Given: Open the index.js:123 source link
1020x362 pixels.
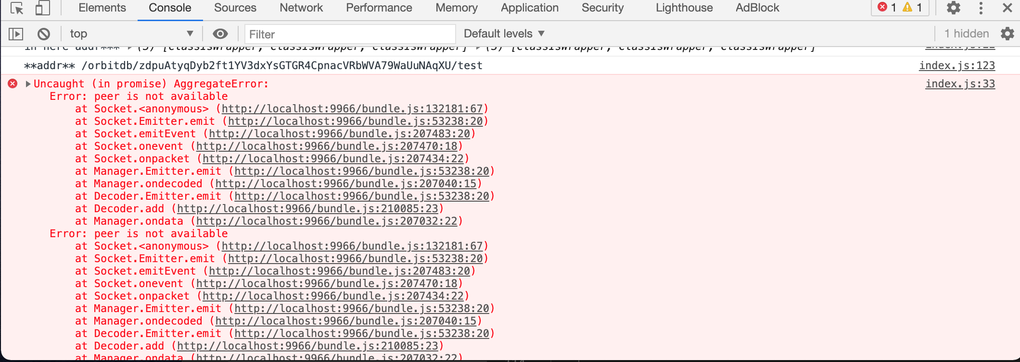Looking at the screenshot, I should coord(956,65).
